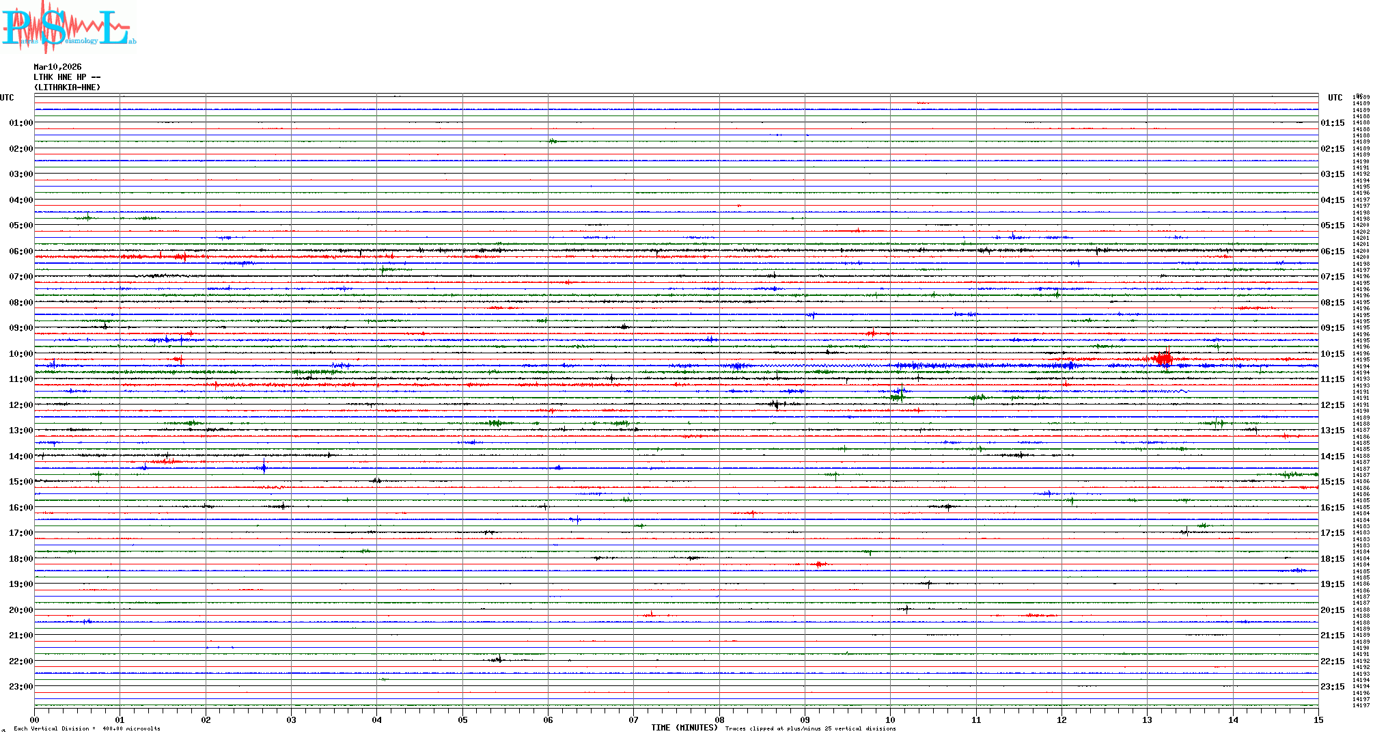Screen dimensions: 1373x738
Task: Click the right UTC axis label
Action: [1335, 98]
